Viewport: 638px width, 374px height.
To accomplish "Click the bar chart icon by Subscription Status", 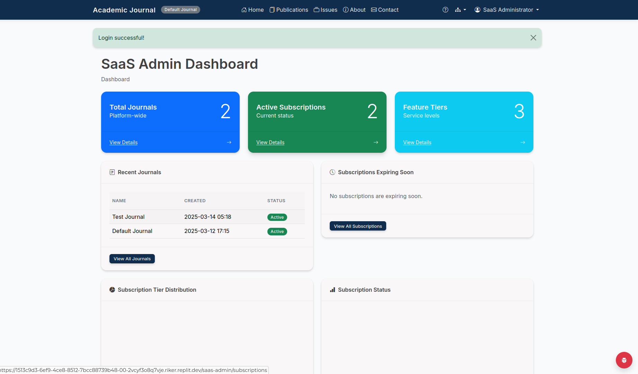I will click(x=333, y=290).
